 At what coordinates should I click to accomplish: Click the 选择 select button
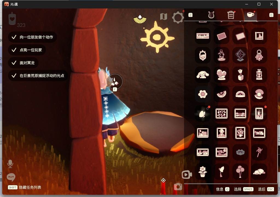click(x=244, y=189)
